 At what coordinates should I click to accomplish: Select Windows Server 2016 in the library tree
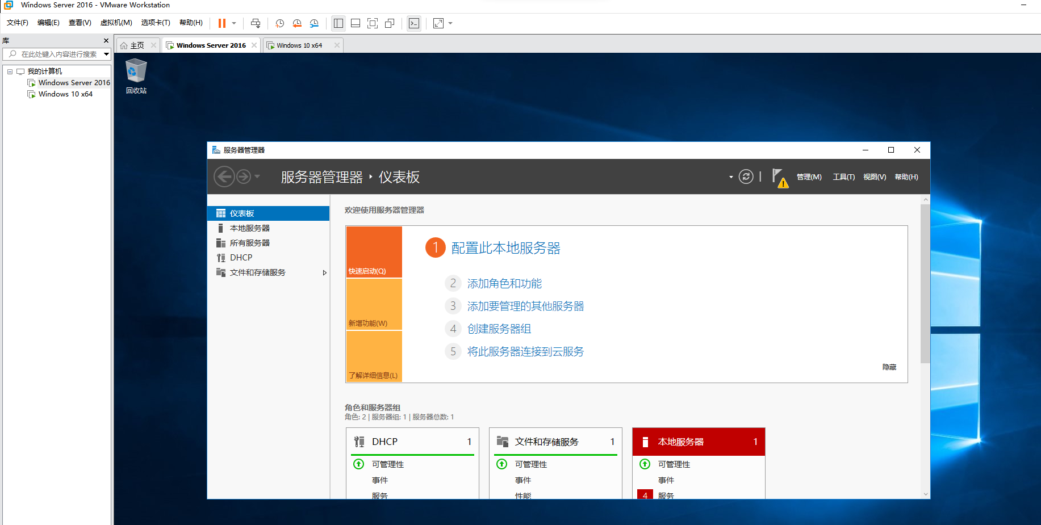click(x=68, y=83)
